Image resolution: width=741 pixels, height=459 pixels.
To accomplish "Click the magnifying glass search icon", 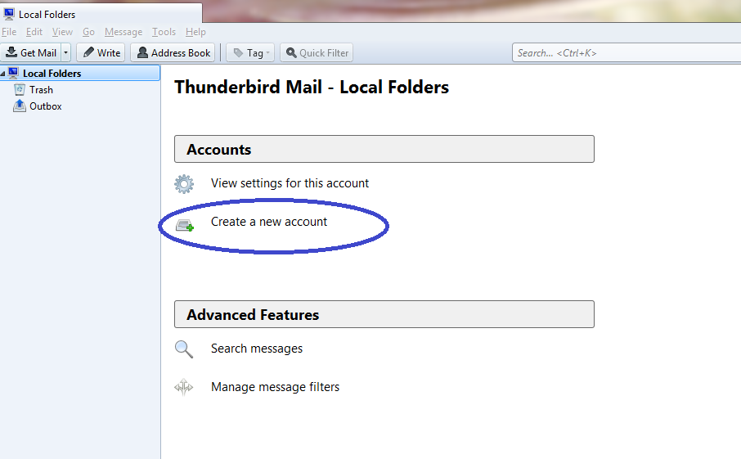I will (x=184, y=349).
